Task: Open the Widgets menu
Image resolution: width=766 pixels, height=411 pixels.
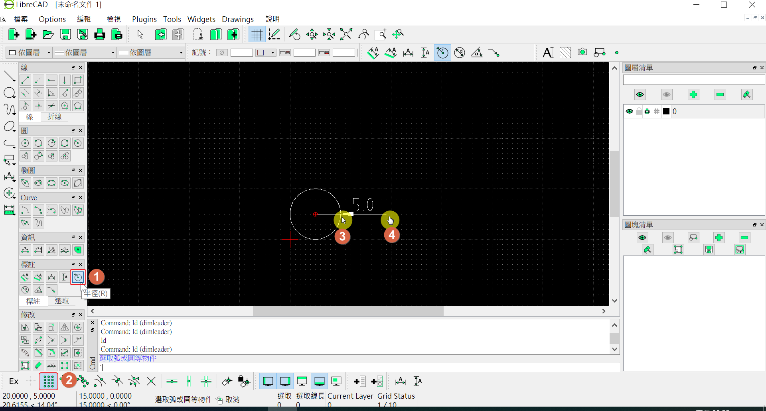Action: coord(201,19)
